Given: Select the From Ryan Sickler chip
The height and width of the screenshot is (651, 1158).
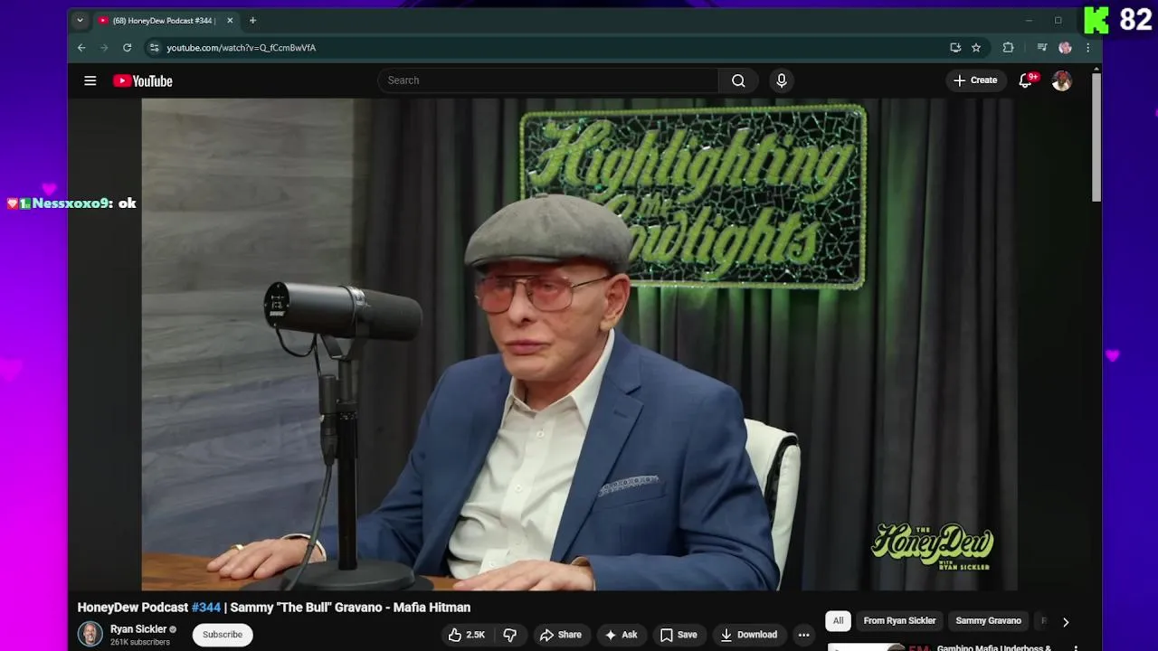Looking at the screenshot, I should pos(899,621).
